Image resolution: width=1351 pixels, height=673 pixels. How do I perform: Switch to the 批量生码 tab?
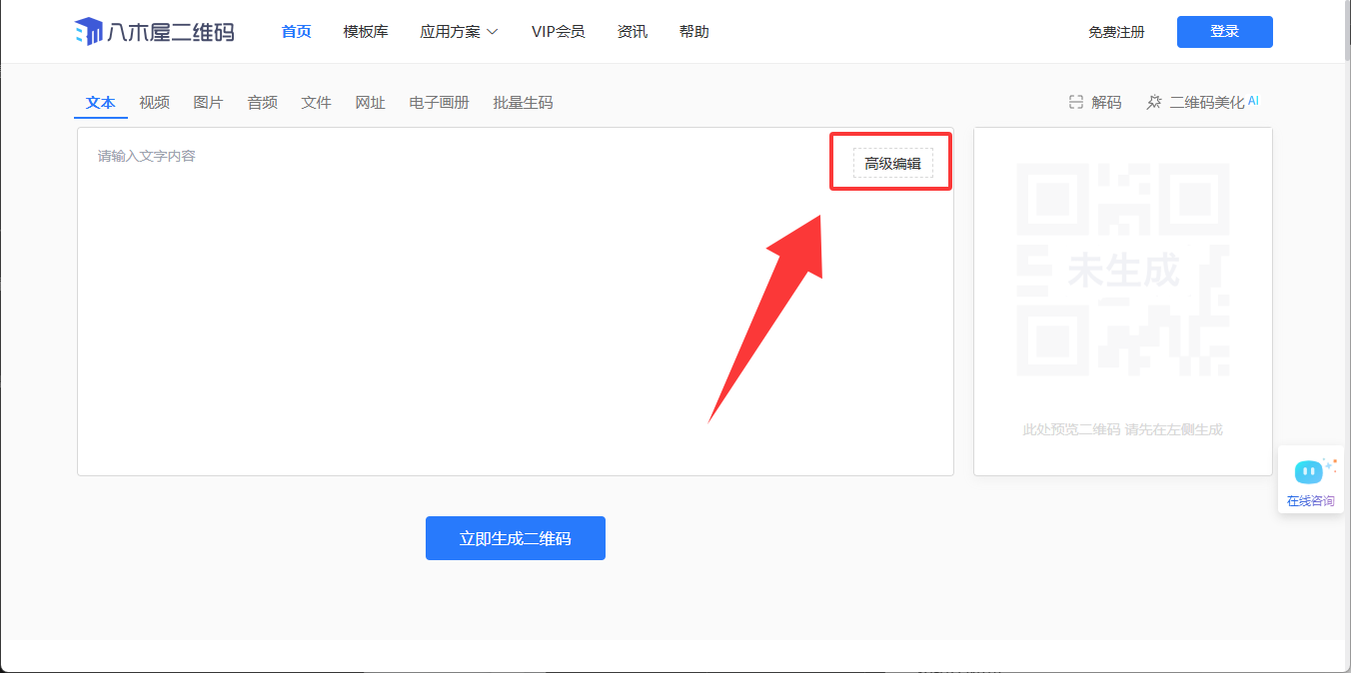tap(523, 102)
